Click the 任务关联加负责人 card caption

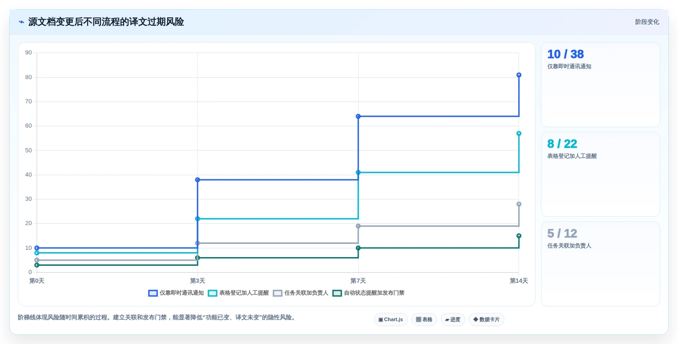click(569, 246)
